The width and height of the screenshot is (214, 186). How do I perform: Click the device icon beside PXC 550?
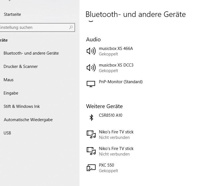click(x=91, y=168)
